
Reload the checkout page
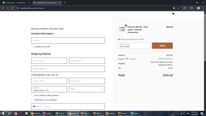(x=12, y=8)
